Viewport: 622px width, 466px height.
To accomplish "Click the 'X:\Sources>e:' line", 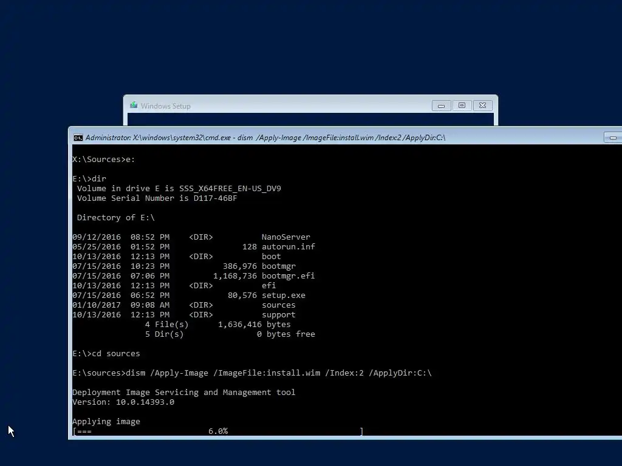I will [103, 160].
